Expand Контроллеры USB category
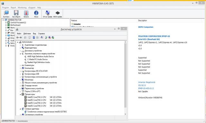Viewport: 206px width, 123px height. 20,74
